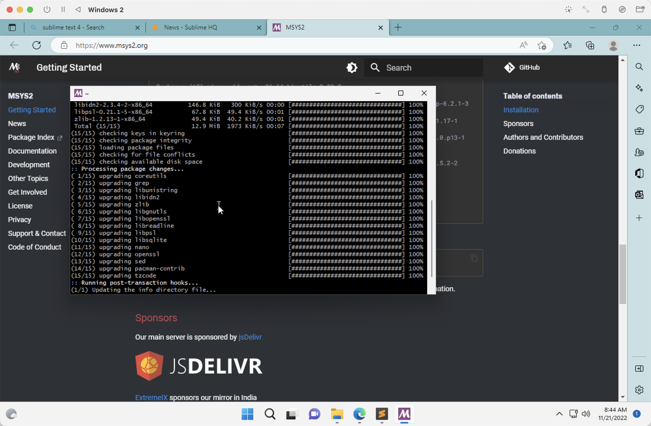Open the Edge sidebar customize settings
Viewport: 651px width, 426px height.
click(x=639, y=389)
